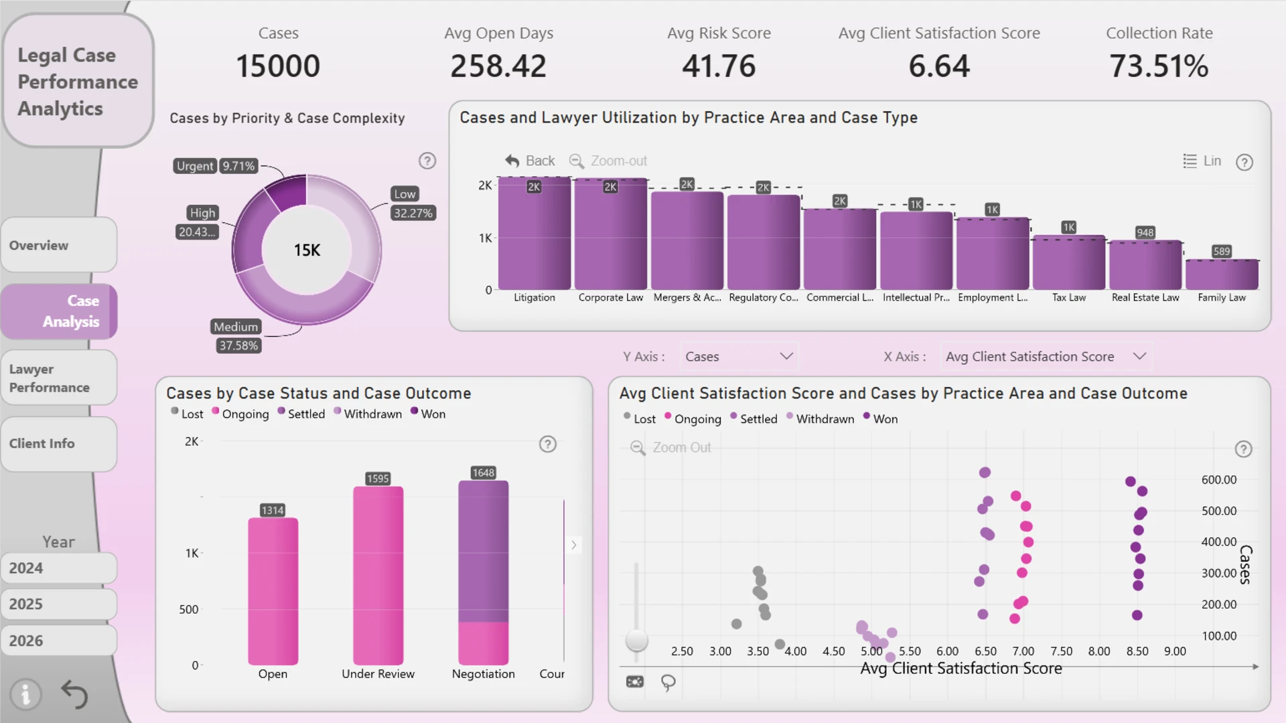
Task: Select the Family Law bar
Action: [1222, 274]
